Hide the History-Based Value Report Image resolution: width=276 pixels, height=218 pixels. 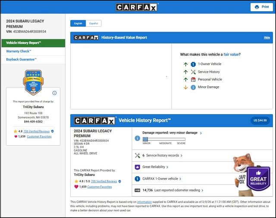(267, 37)
